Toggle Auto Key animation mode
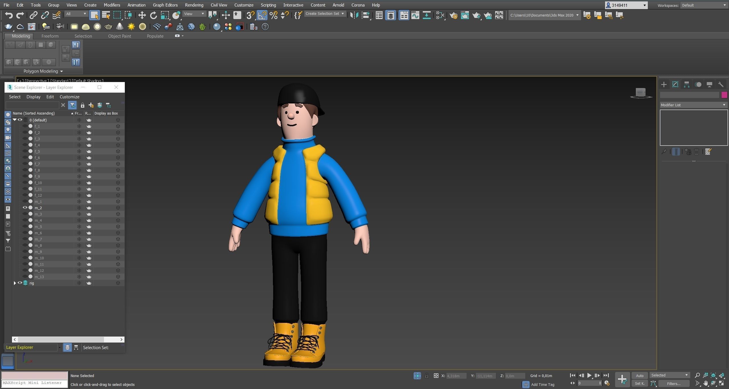The image size is (729, 389). [640, 376]
